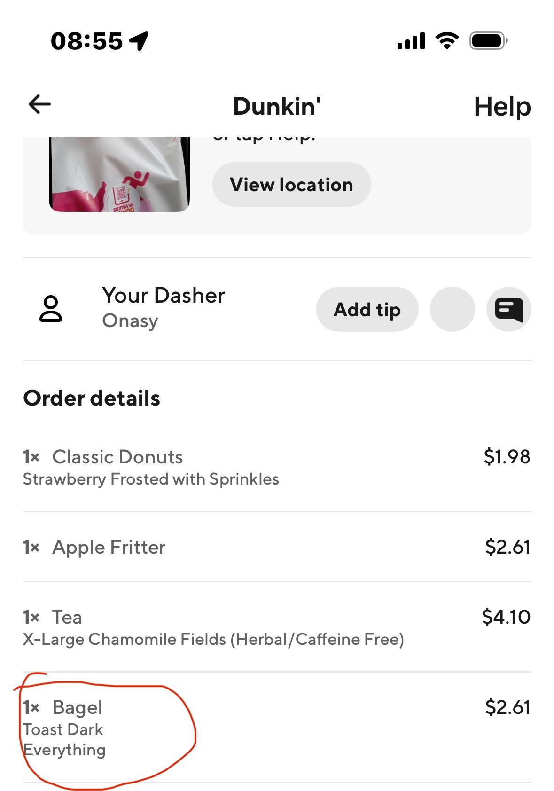Tap the battery status icon
Screen dimensions: 554x791
pyautogui.click(x=489, y=41)
